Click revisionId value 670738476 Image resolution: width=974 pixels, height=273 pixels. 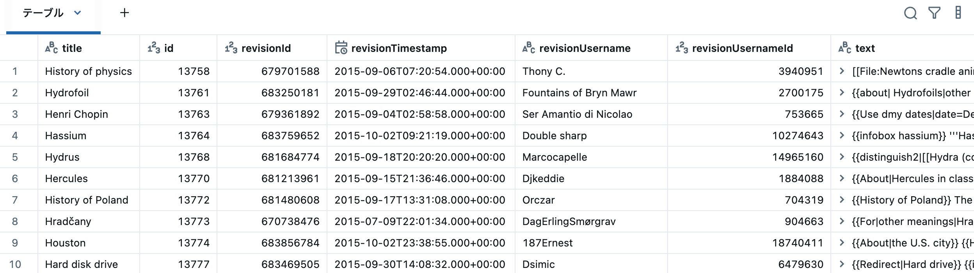290,222
